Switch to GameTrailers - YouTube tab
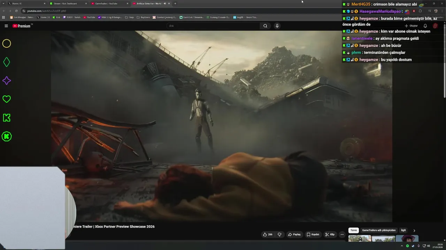 [x=109, y=3]
